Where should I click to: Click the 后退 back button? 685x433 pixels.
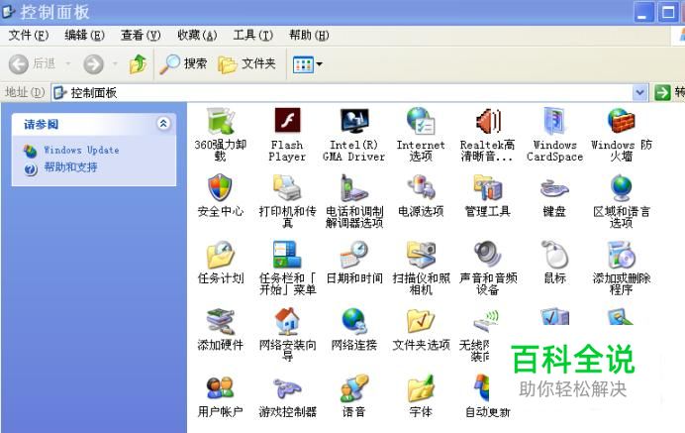(33, 64)
